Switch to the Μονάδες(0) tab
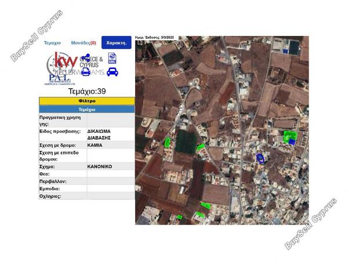Image resolution: width=348 pixels, height=261 pixels. point(84,43)
